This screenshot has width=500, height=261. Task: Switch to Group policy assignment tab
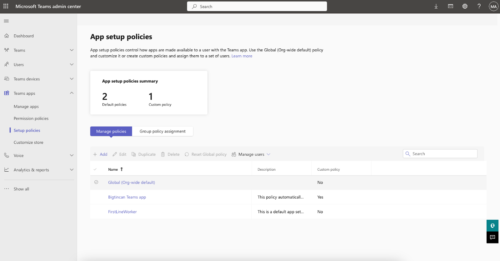tap(162, 131)
